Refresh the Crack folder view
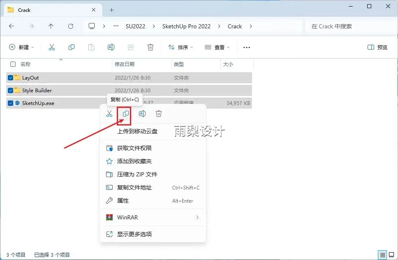This screenshot has height=260, width=398. click(x=71, y=26)
